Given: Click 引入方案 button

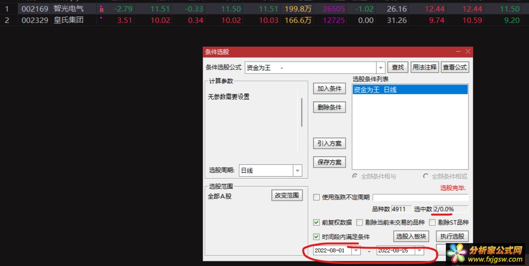Looking at the screenshot, I should (329, 143).
